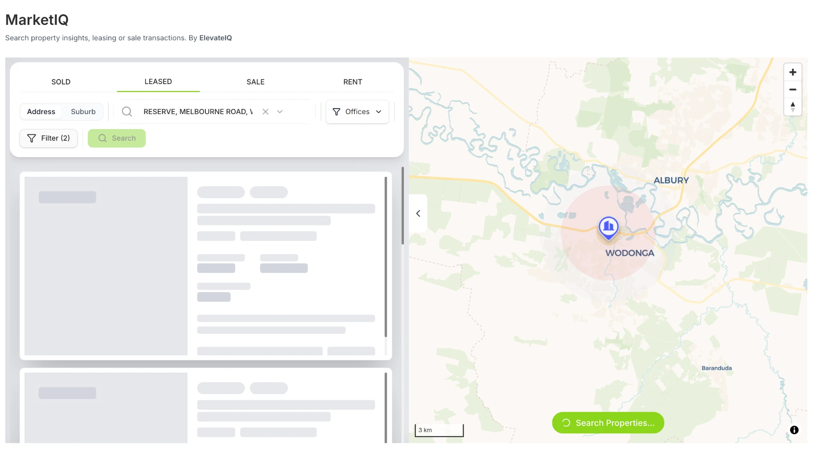Select Address search mode
The width and height of the screenshot is (825, 450).
click(41, 112)
